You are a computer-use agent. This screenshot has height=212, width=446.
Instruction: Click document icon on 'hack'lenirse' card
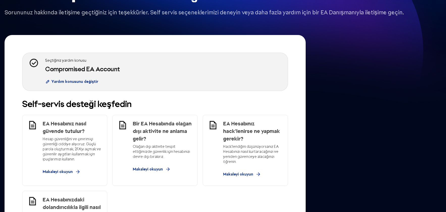(x=213, y=125)
